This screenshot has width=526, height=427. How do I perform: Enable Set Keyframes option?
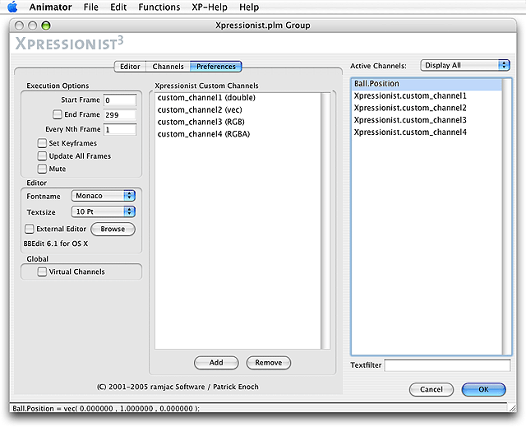42,143
